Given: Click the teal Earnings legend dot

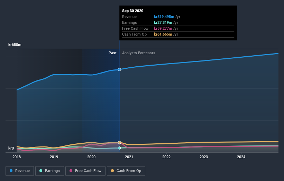Looking at the screenshot, I should coord(41,171).
